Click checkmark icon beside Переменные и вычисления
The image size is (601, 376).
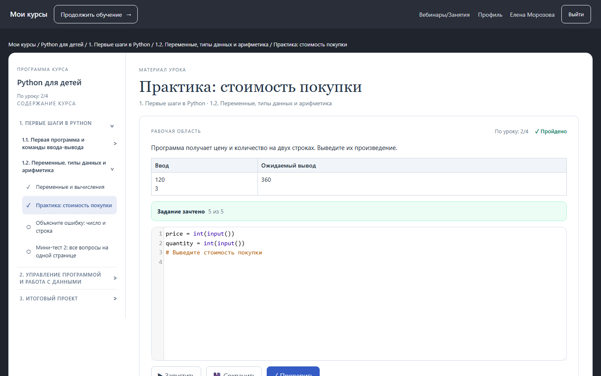pos(28,187)
